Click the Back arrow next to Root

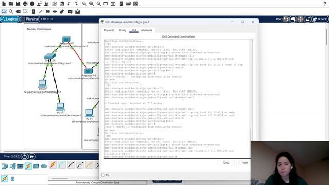tap(286, 19)
